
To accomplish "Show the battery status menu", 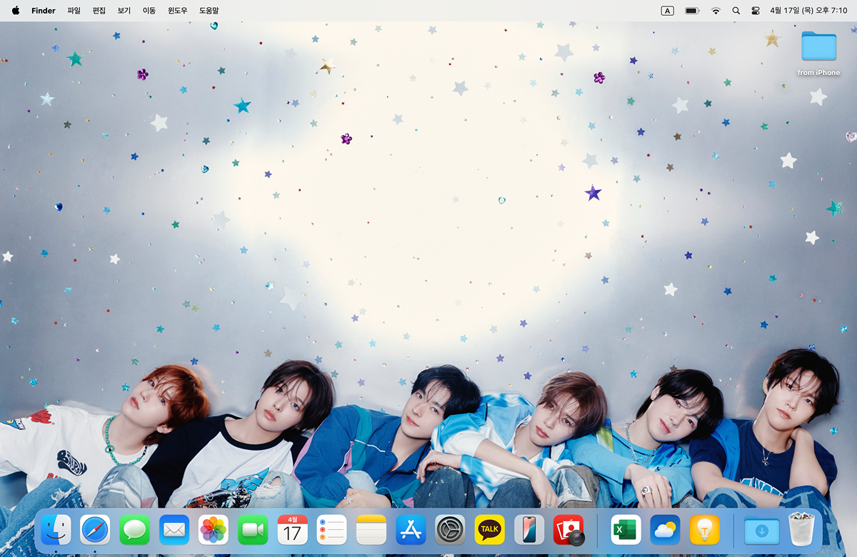I will (691, 11).
